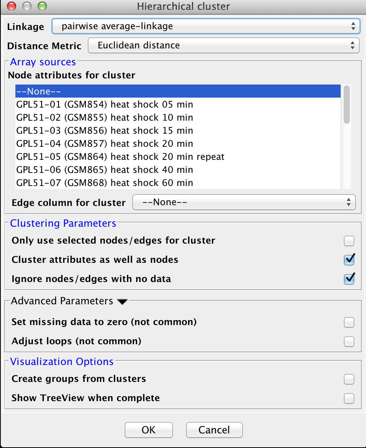The height and width of the screenshot is (448, 366).
Task: Select GPL51-07 heat shock 60 min attribute
Action: [x=178, y=183]
